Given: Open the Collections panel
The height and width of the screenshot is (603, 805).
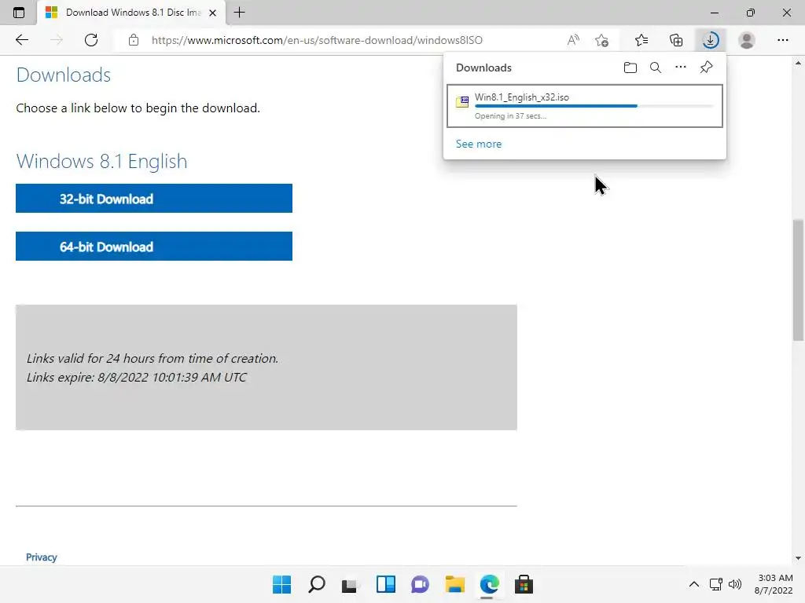Looking at the screenshot, I should [676, 40].
